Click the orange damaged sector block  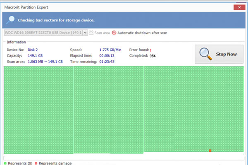tap(210, 151)
